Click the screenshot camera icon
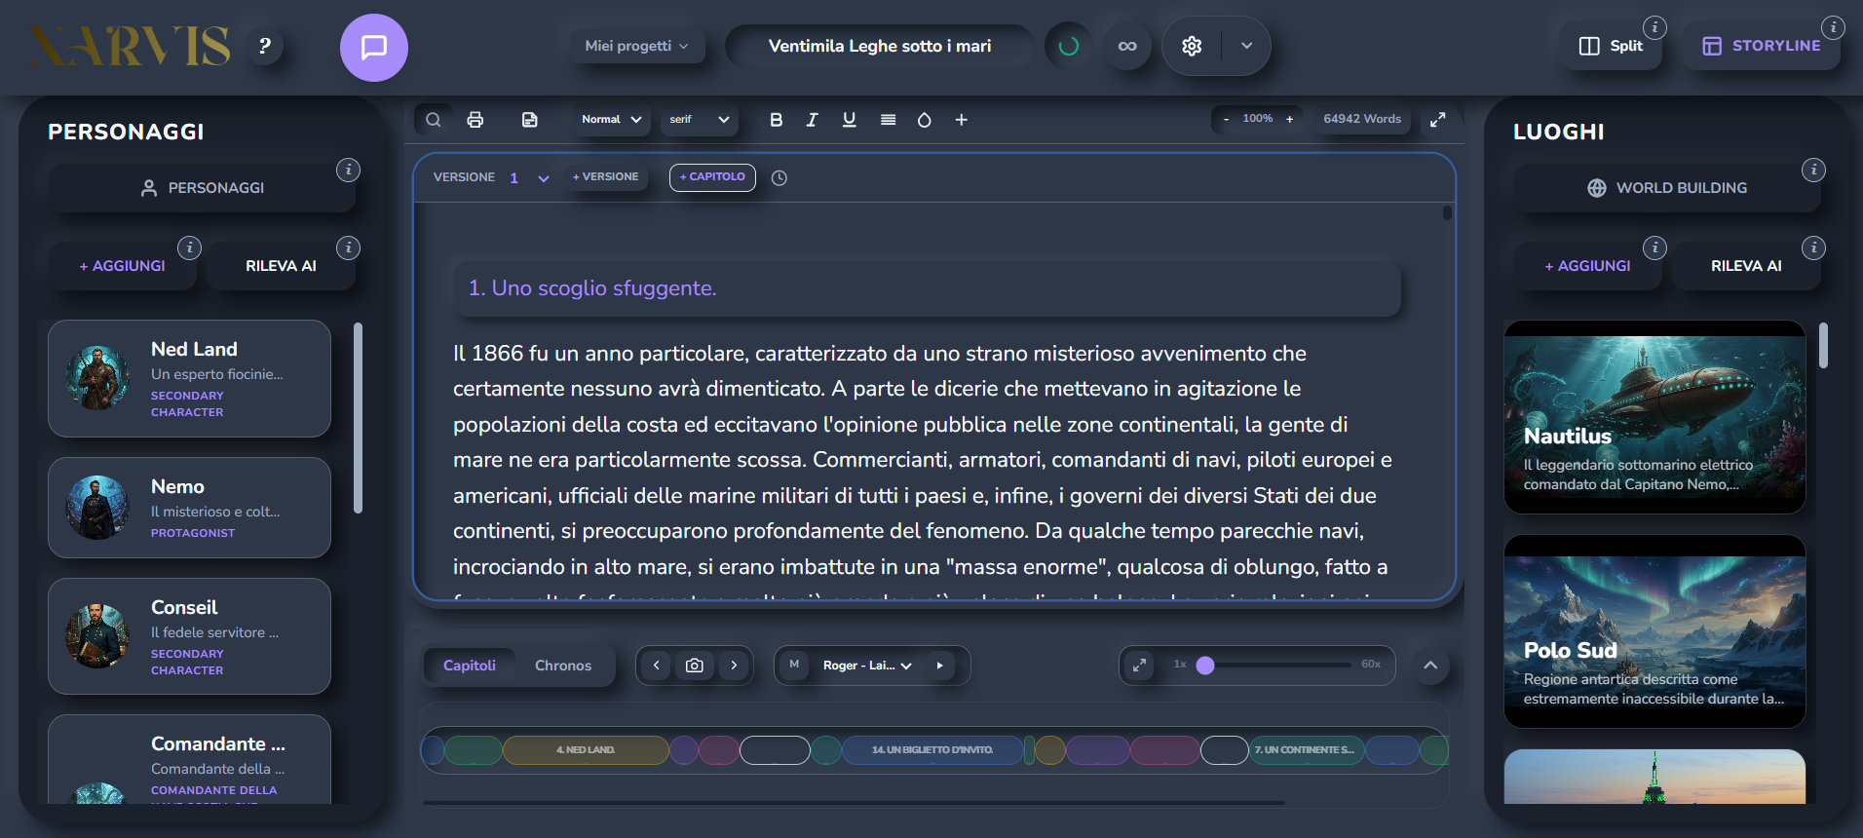This screenshot has height=838, width=1863. click(695, 666)
